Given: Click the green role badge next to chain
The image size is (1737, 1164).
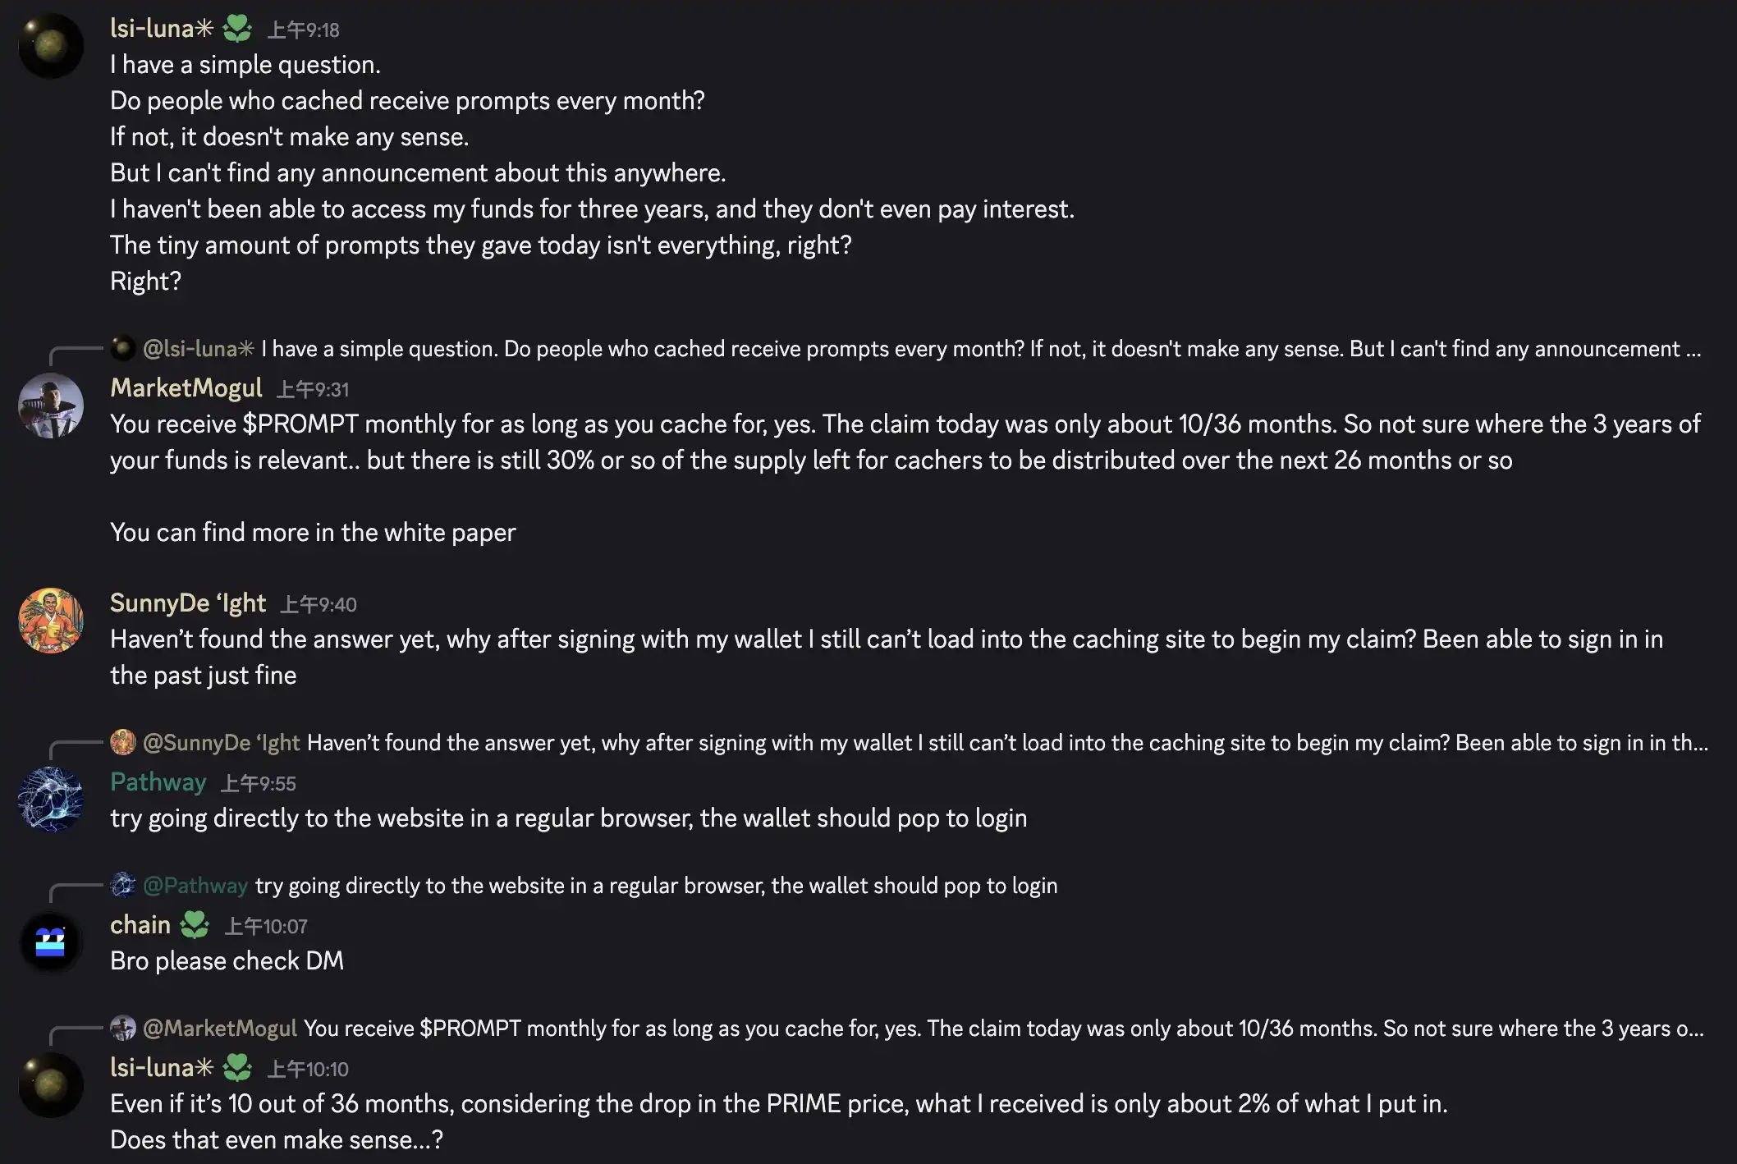Looking at the screenshot, I should tap(195, 925).
